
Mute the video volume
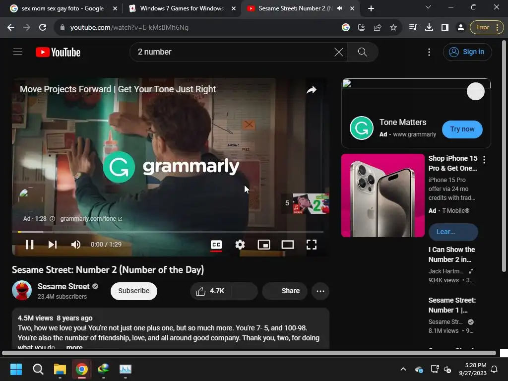(75, 245)
